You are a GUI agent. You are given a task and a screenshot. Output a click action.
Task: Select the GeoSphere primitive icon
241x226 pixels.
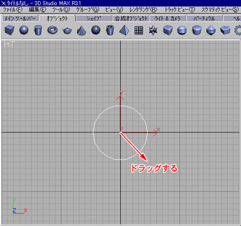click(96, 30)
